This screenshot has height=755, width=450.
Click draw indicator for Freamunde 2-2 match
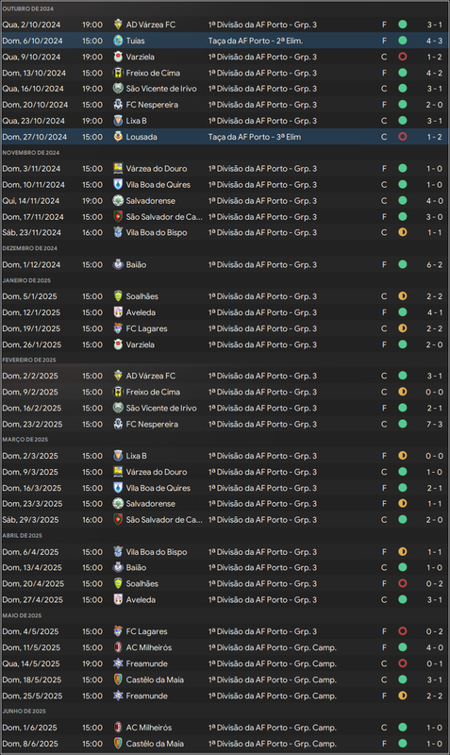coord(403,696)
